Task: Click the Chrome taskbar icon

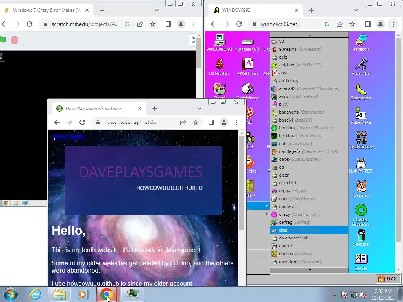Action: click(107, 294)
